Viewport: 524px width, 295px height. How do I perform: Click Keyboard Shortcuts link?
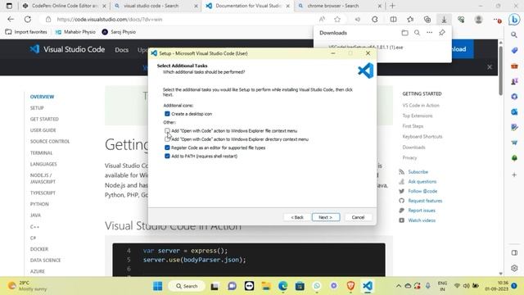coord(422,137)
